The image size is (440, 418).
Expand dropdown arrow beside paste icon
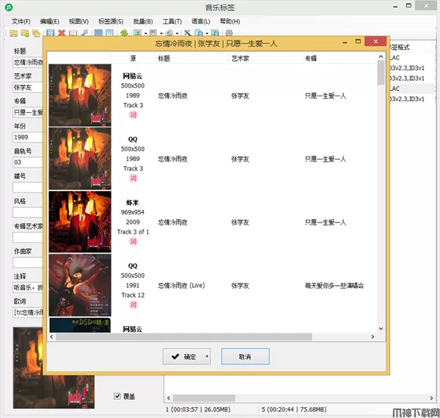207,34
